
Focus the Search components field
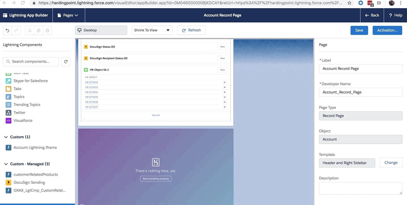(x=31, y=62)
